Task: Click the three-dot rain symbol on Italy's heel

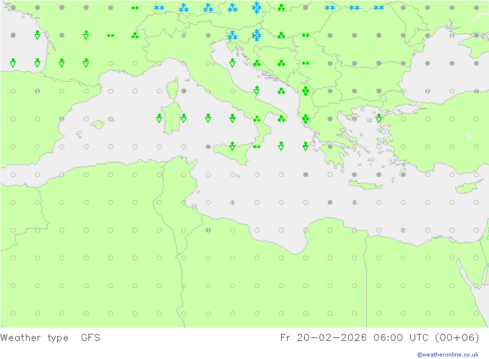Action: pos(281,119)
